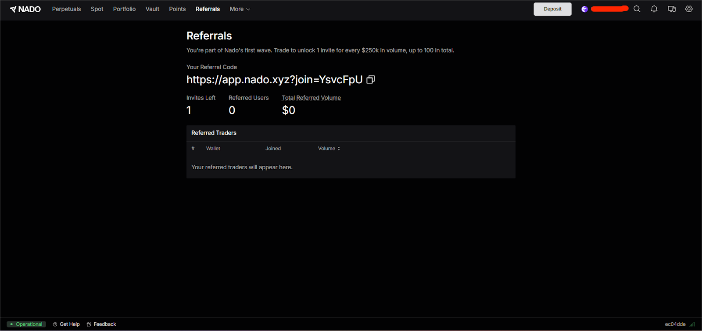The image size is (702, 331).
Task: Click the Invites Left label
Action: [x=201, y=98]
